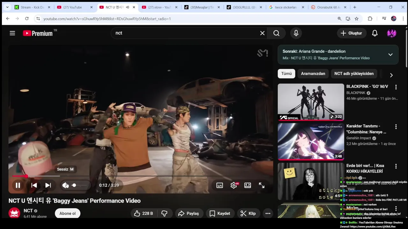Image resolution: width=408 pixels, height=229 pixels.
Task: Go to previous video
Action: point(34,185)
